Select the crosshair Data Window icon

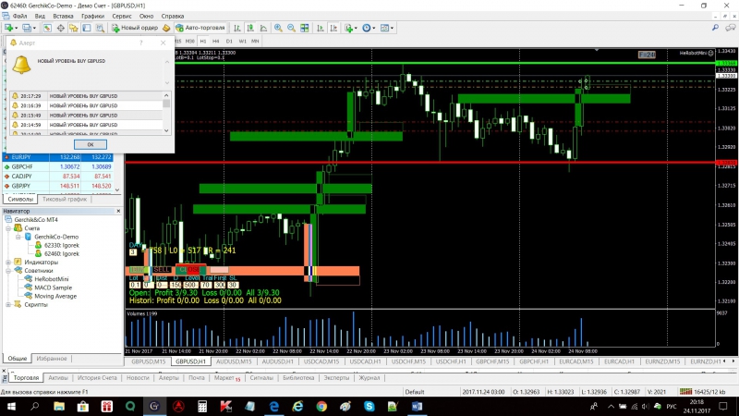tap(61, 28)
